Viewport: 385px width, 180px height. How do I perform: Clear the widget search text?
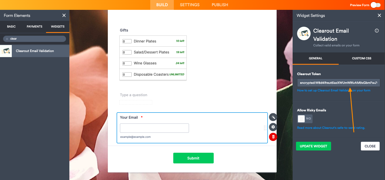click(7, 39)
